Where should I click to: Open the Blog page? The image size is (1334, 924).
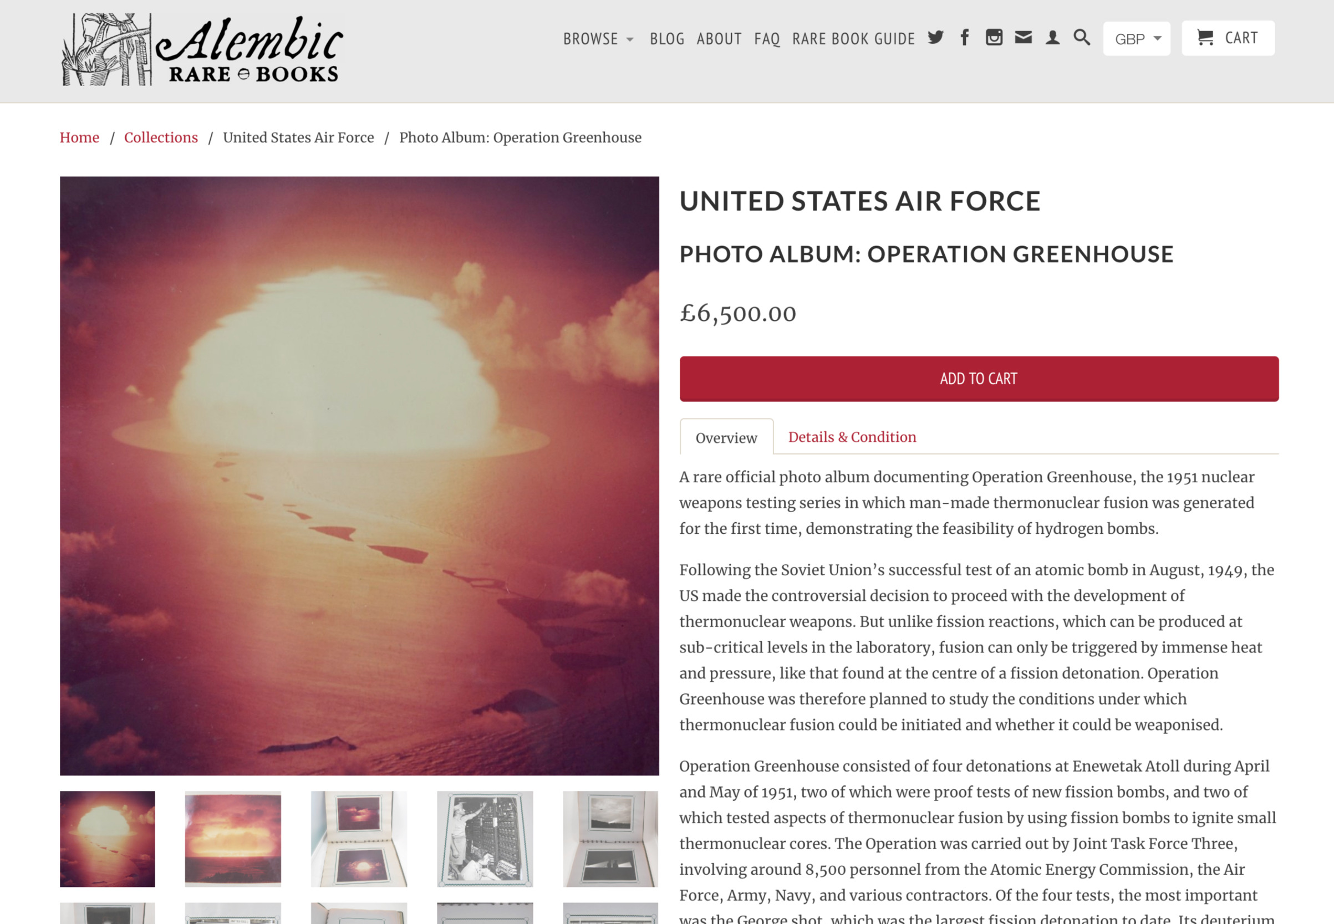667,39
